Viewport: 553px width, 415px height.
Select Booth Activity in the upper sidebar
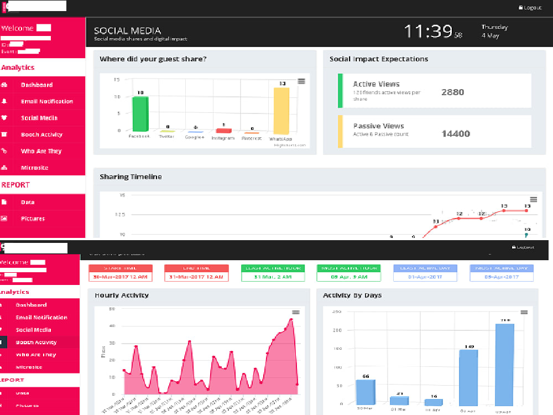tap(43, 134)
